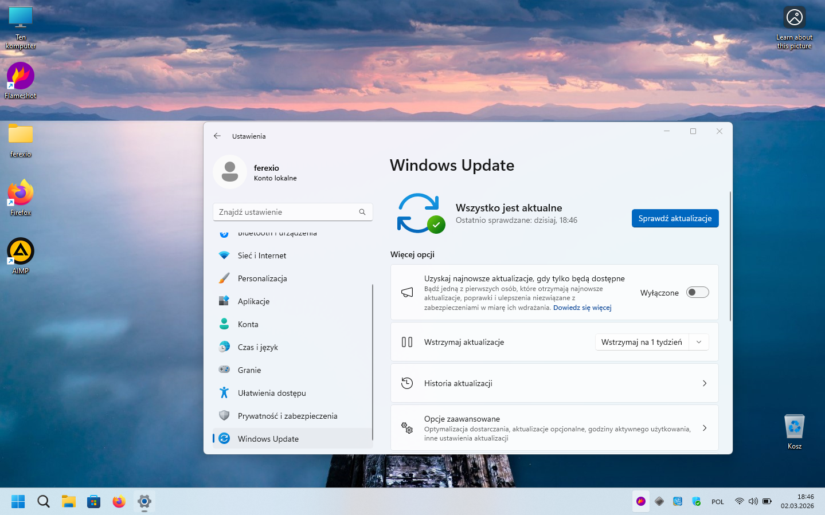Click the Windows Start button
The image size is (825, 515).
coord(18,502)
